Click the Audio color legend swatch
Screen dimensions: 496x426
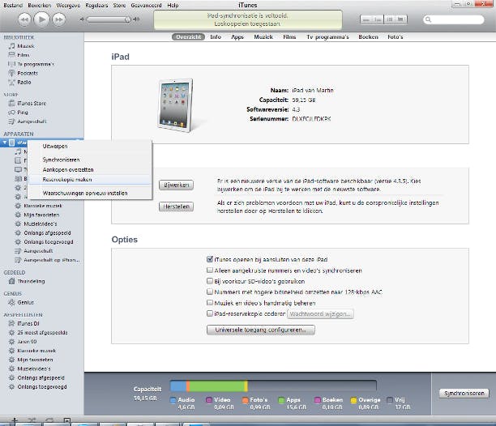173,400
